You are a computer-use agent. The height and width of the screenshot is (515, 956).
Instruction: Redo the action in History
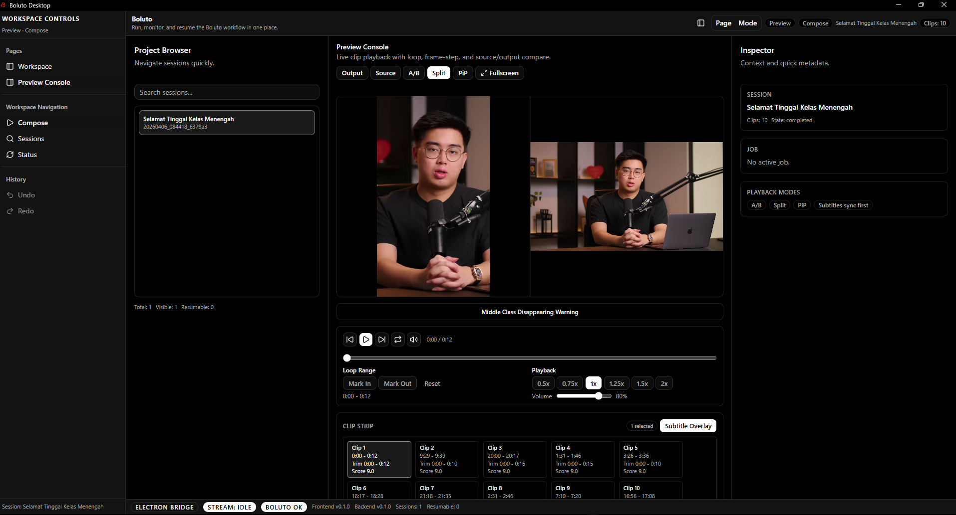click(x=26, y=211)
